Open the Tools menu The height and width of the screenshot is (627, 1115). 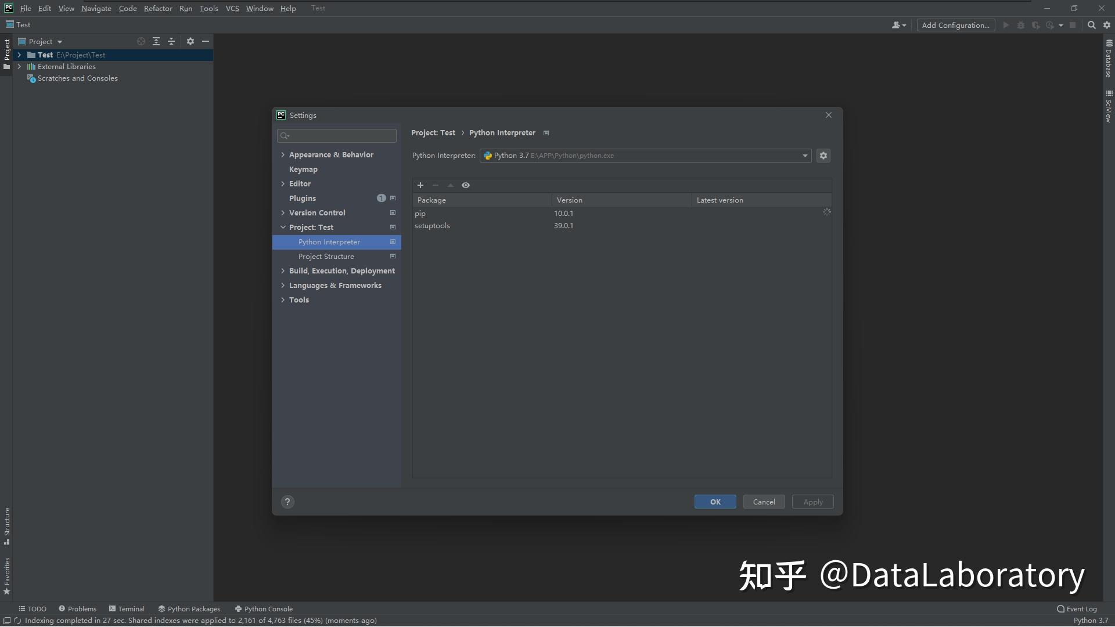pos(208,8)
